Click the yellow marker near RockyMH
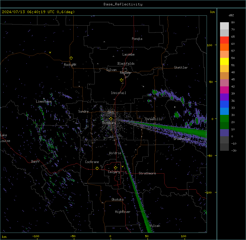This screenshot has height=240, width=246. (71, 58)
